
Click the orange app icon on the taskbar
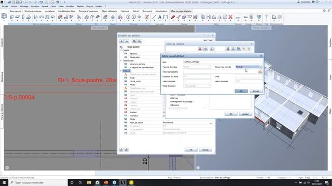click(x=106, y=182)
